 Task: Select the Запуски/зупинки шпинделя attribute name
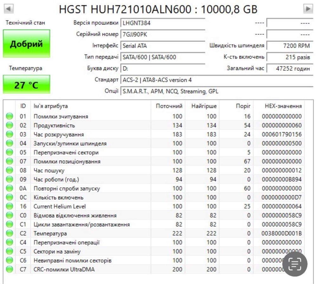[70, 144]
